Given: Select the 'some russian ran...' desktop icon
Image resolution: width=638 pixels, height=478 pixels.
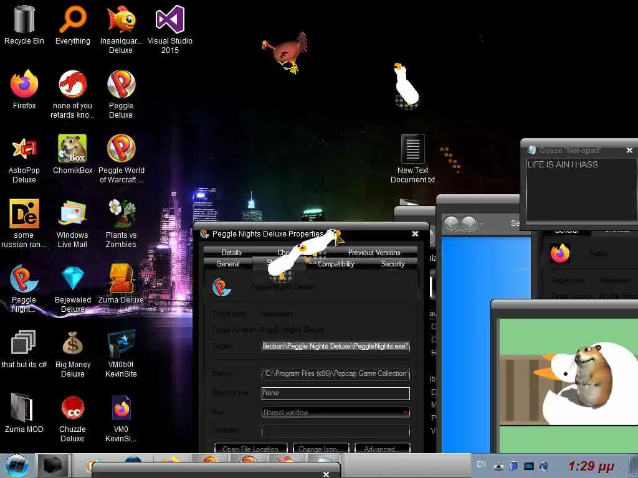Looking at the screenshot, I should [x=24, y=223].
